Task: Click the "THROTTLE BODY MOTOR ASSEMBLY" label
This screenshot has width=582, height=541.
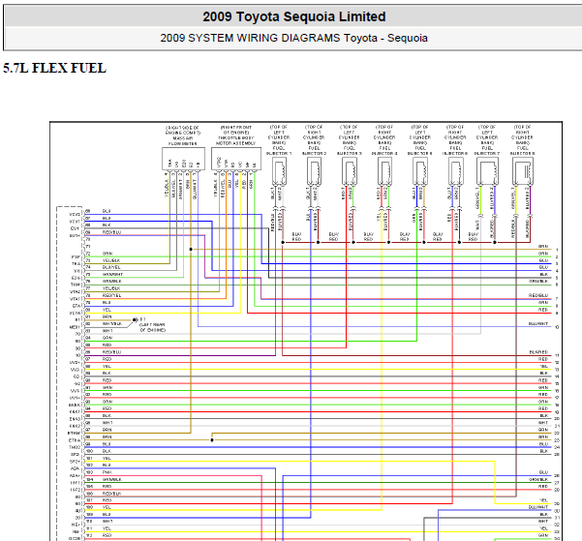Action: pos(236,140)
